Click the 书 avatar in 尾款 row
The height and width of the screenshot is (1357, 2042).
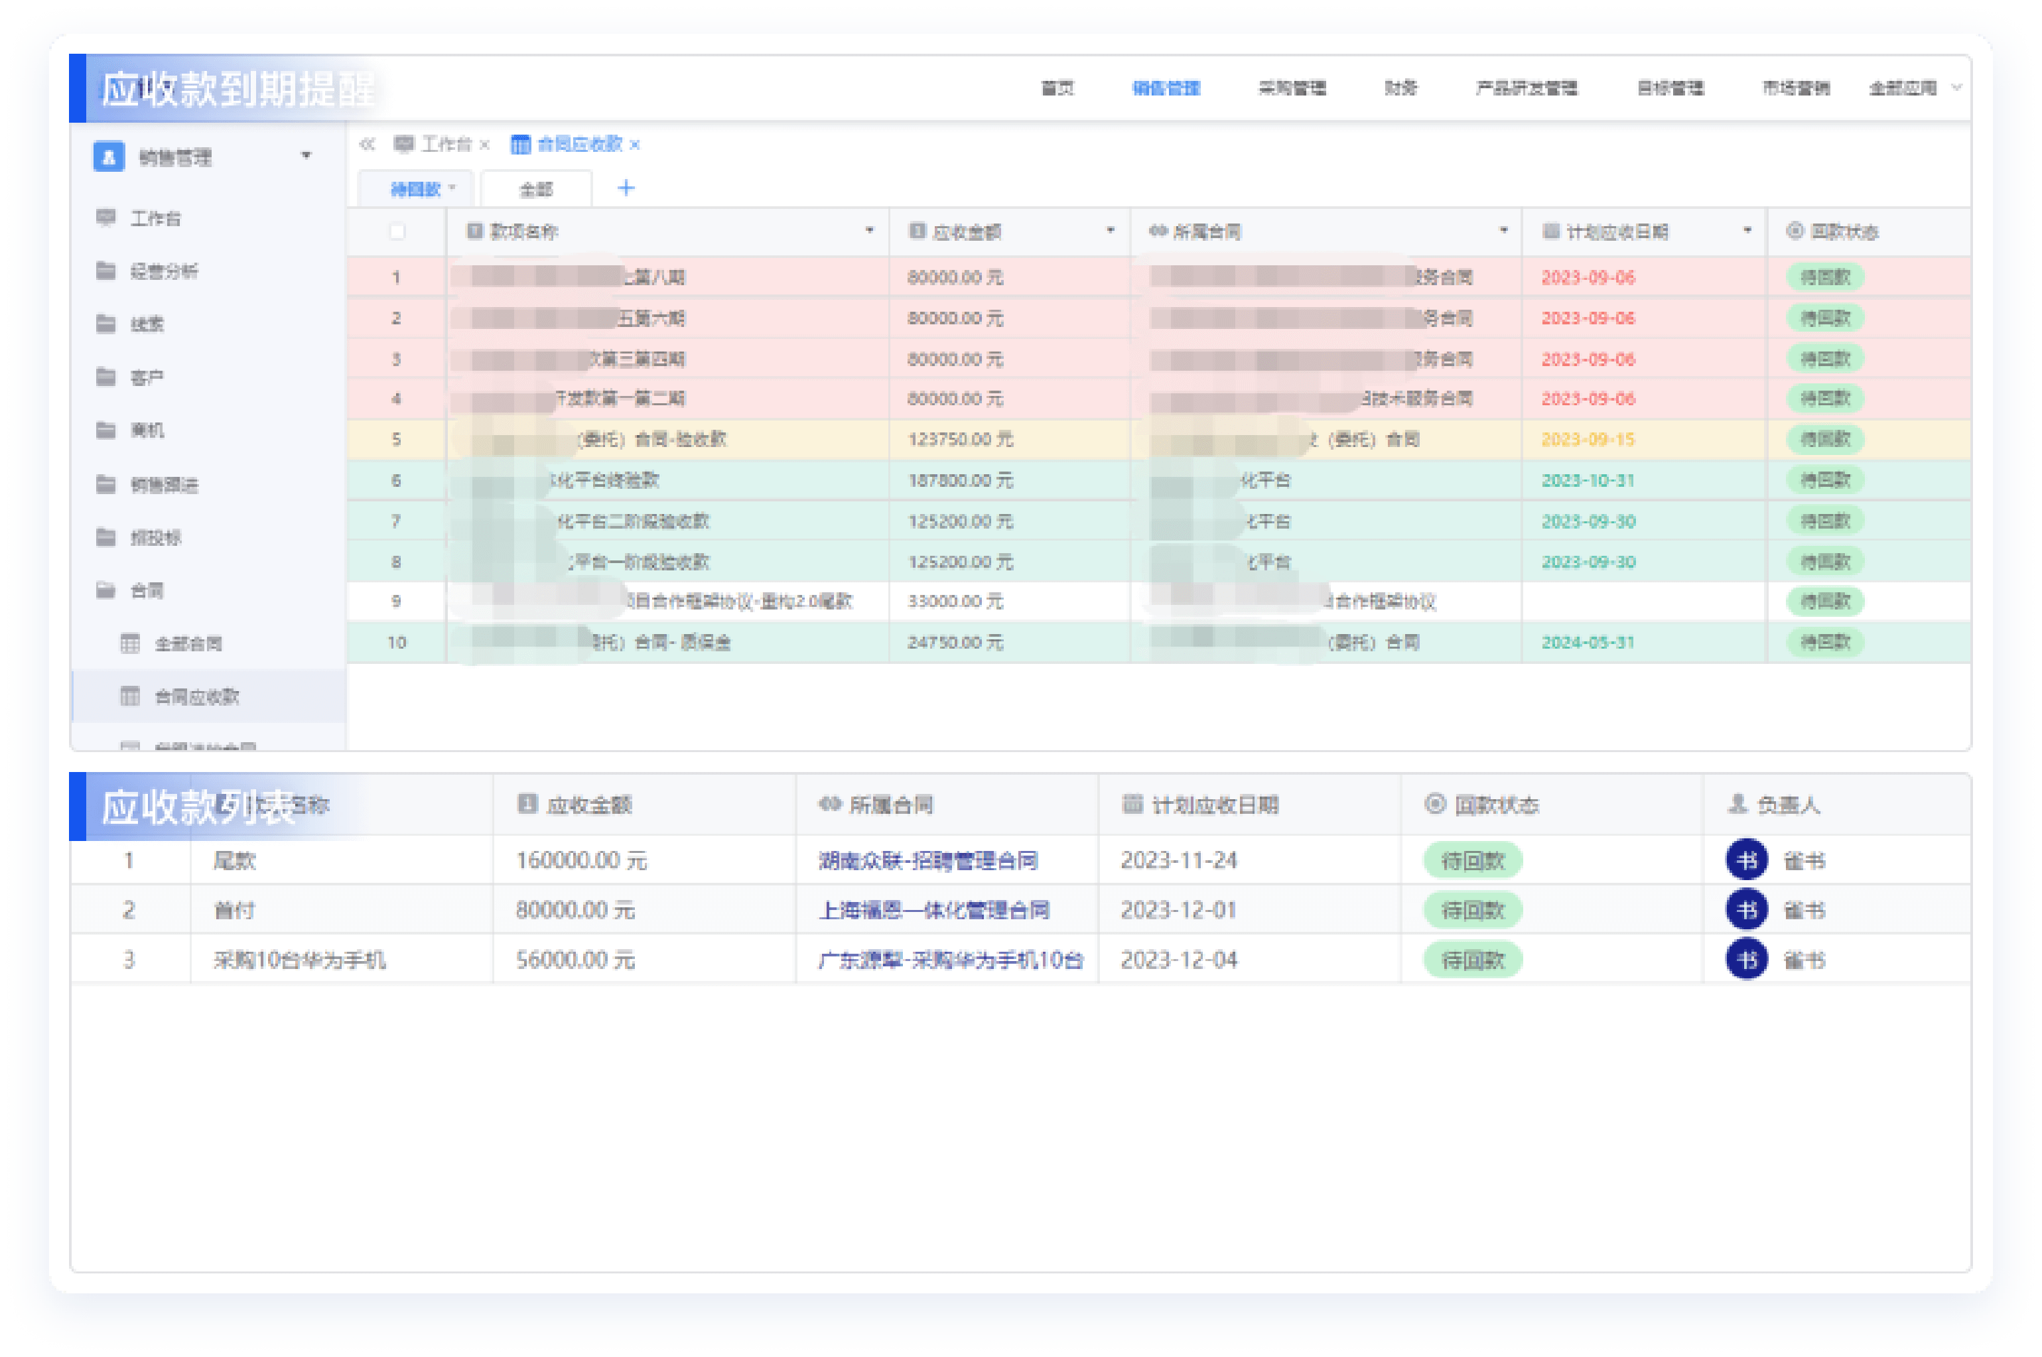[x=1747, y=860]
